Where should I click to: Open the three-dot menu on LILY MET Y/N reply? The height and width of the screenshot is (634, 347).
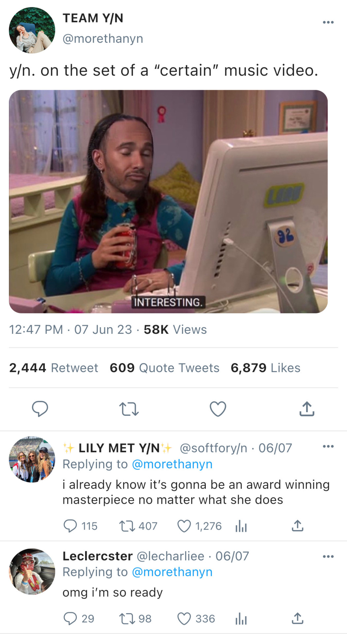click(328, 446)
